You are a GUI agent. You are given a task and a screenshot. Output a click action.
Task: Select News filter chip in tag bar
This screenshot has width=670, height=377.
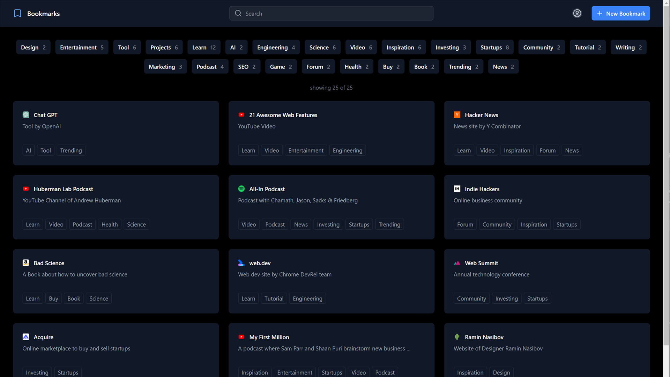click(503, 66)
